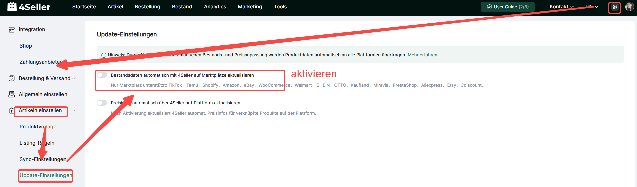
Task: Open the Kontakt dropdown
Action: click(x=561, y=7)
